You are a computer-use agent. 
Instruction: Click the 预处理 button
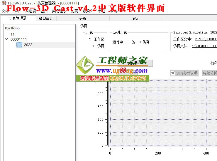click(x=135, y=63)
